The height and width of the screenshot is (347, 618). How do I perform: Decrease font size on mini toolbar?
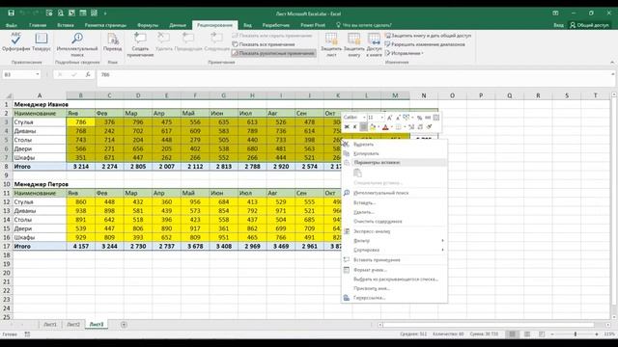398,118
